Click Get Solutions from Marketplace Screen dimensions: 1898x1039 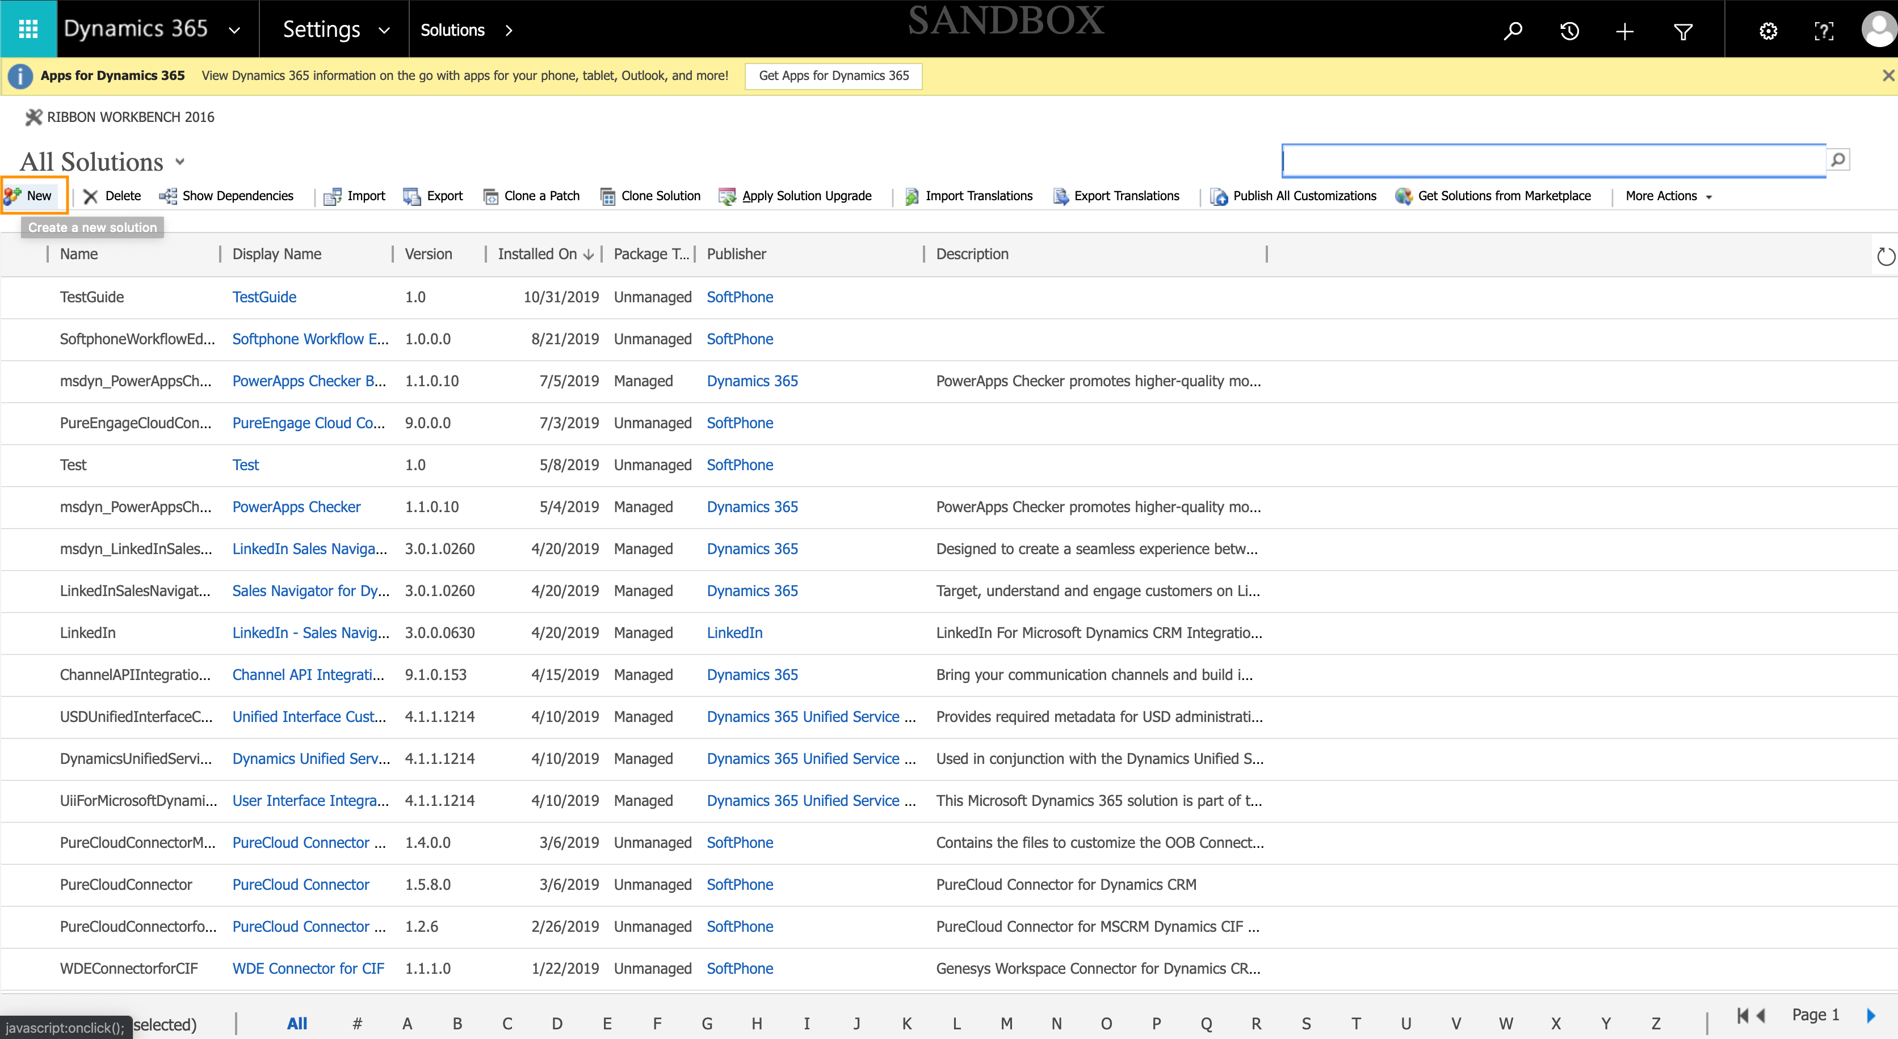coord(1493,196)
